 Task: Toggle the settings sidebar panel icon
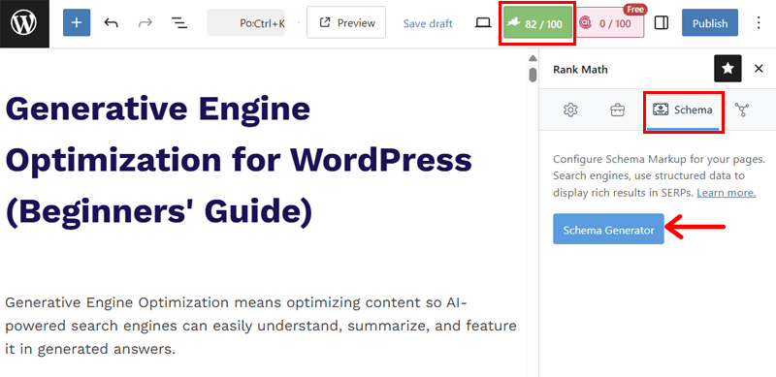(x=662, y=22)
